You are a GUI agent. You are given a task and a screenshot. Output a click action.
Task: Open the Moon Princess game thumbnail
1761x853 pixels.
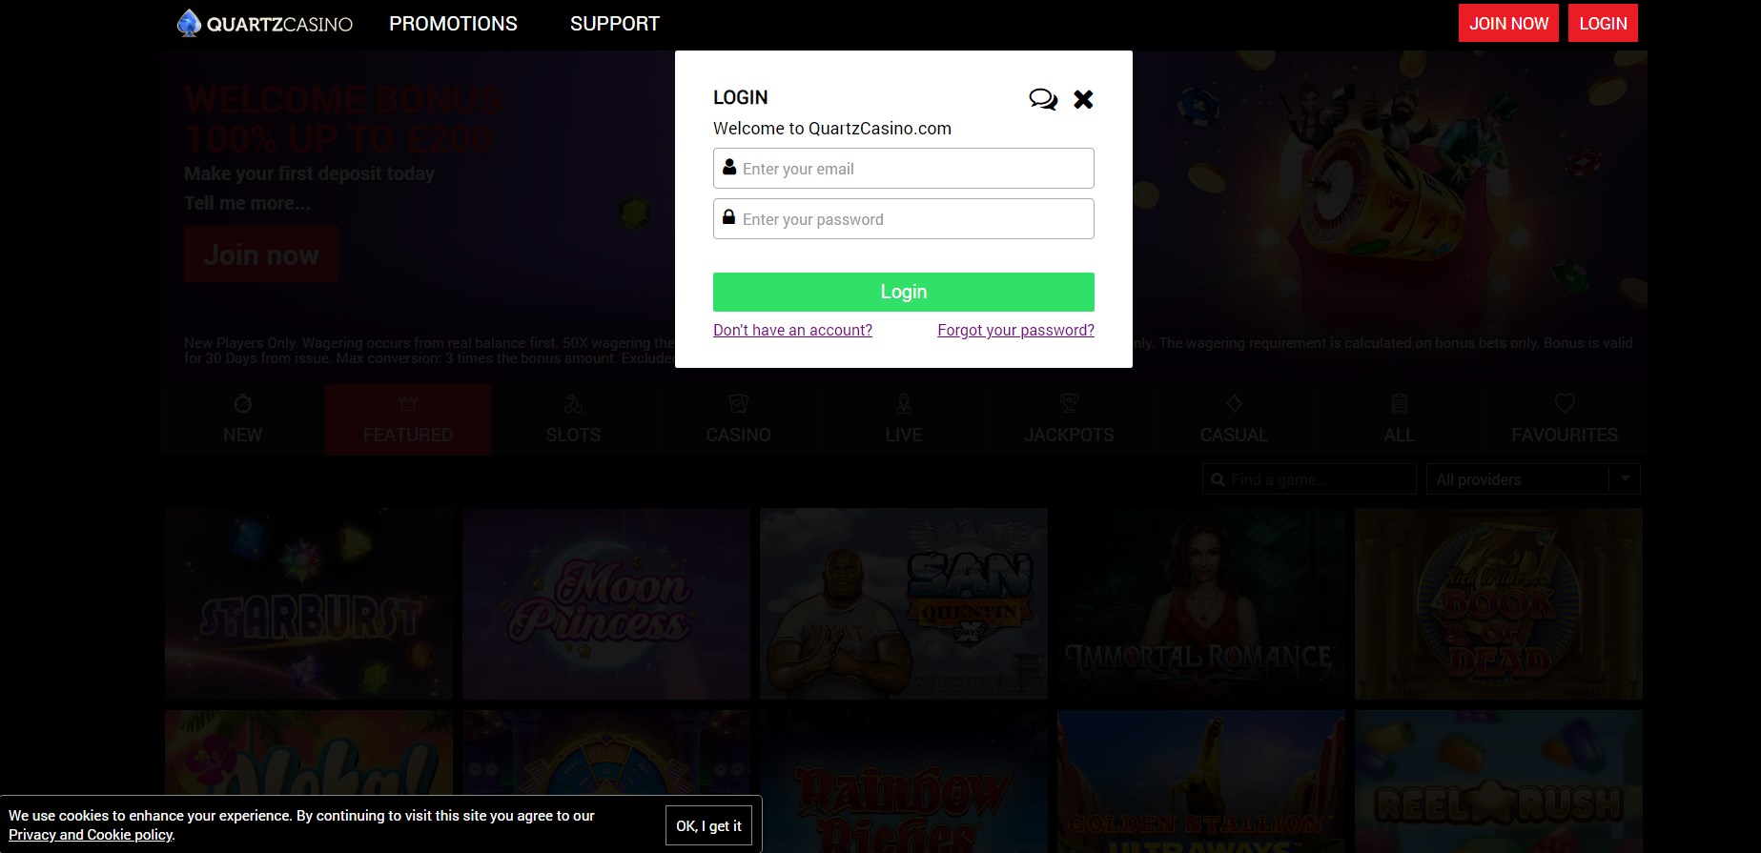coord(606,604)
